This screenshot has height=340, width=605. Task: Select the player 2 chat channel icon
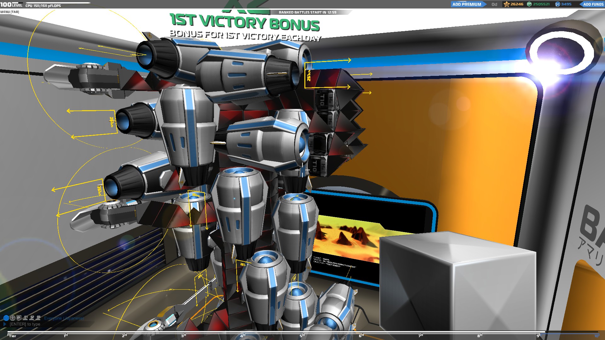pyautogui.click(x=32, y=318)
